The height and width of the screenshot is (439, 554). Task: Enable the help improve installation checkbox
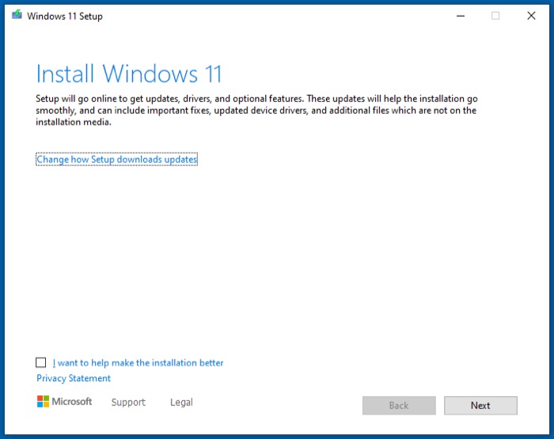(41, 362)
